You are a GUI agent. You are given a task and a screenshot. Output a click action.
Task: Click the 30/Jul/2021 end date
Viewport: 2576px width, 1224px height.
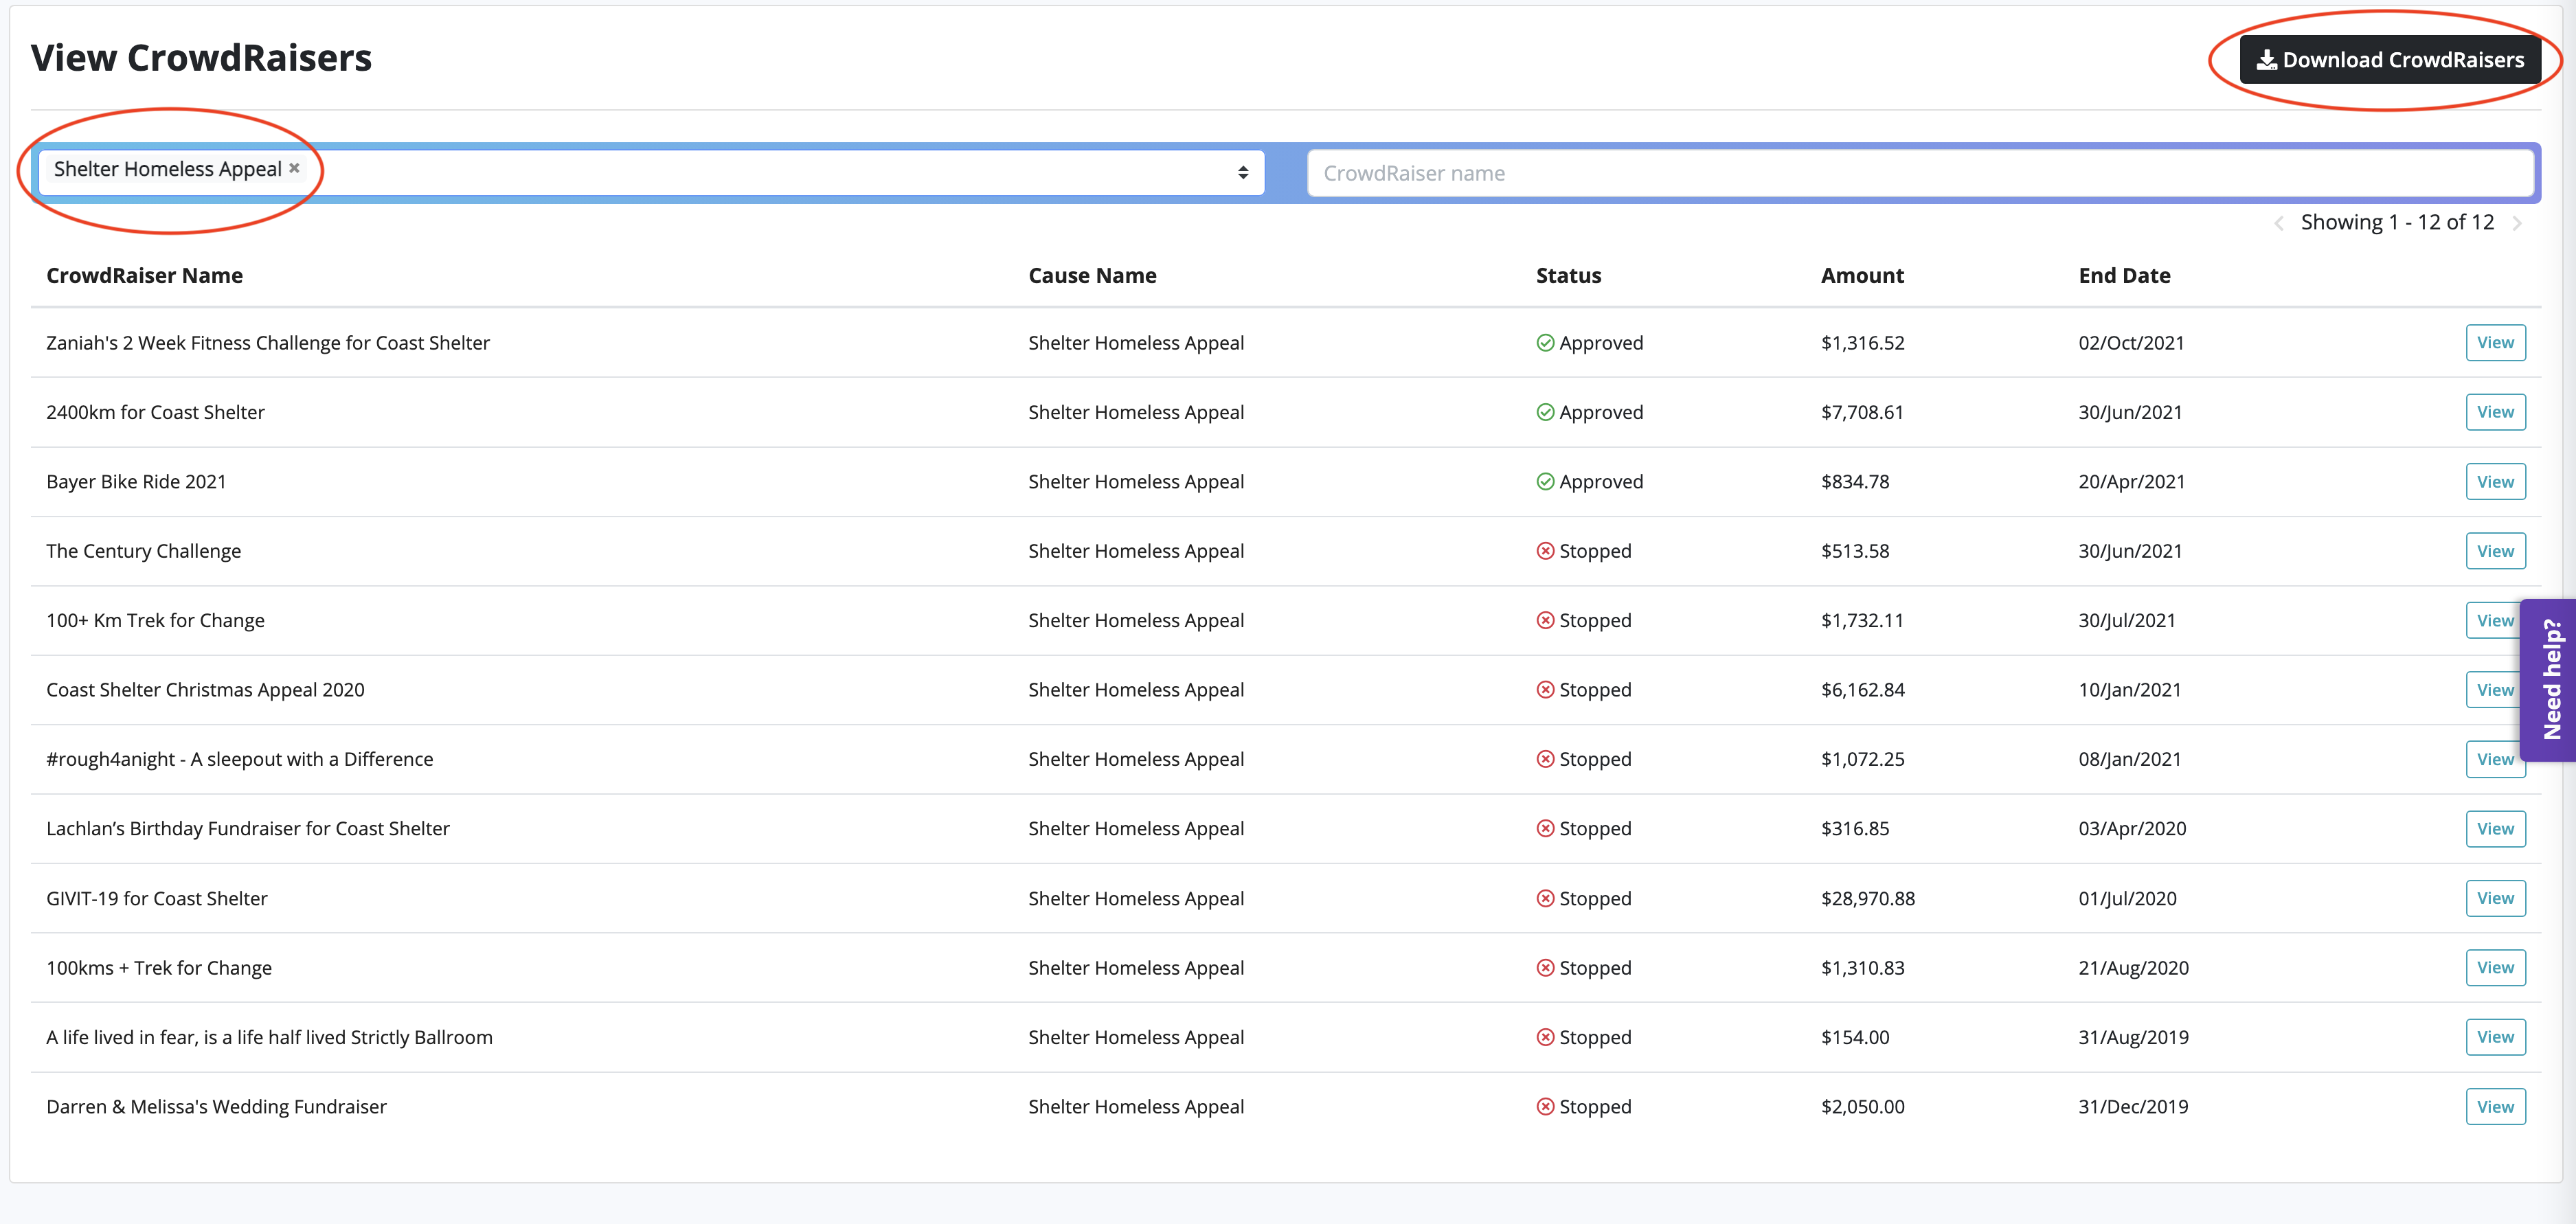point(2127,621)
